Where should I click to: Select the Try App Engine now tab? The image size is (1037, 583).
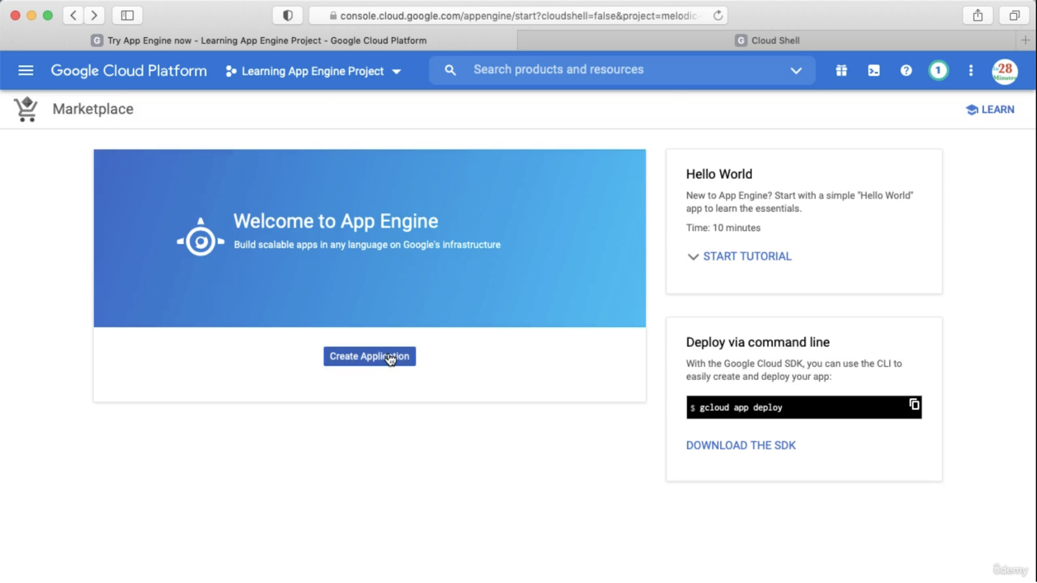pyautogui.click(x=259, y=40)
